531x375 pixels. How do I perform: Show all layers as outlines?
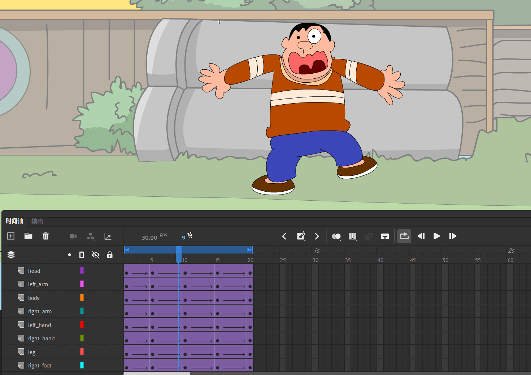pyautogui.click(x=82, y=255)
